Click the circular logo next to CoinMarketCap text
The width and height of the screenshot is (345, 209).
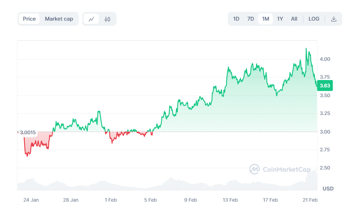pyautogui.click(x=255, y=169)
